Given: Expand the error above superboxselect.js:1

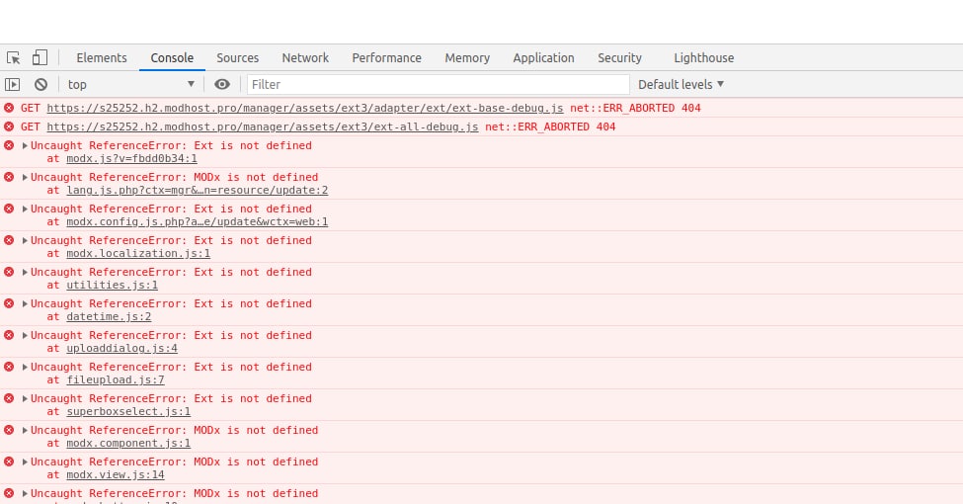Looking at the screenshot, I should [x=25, y=399].
